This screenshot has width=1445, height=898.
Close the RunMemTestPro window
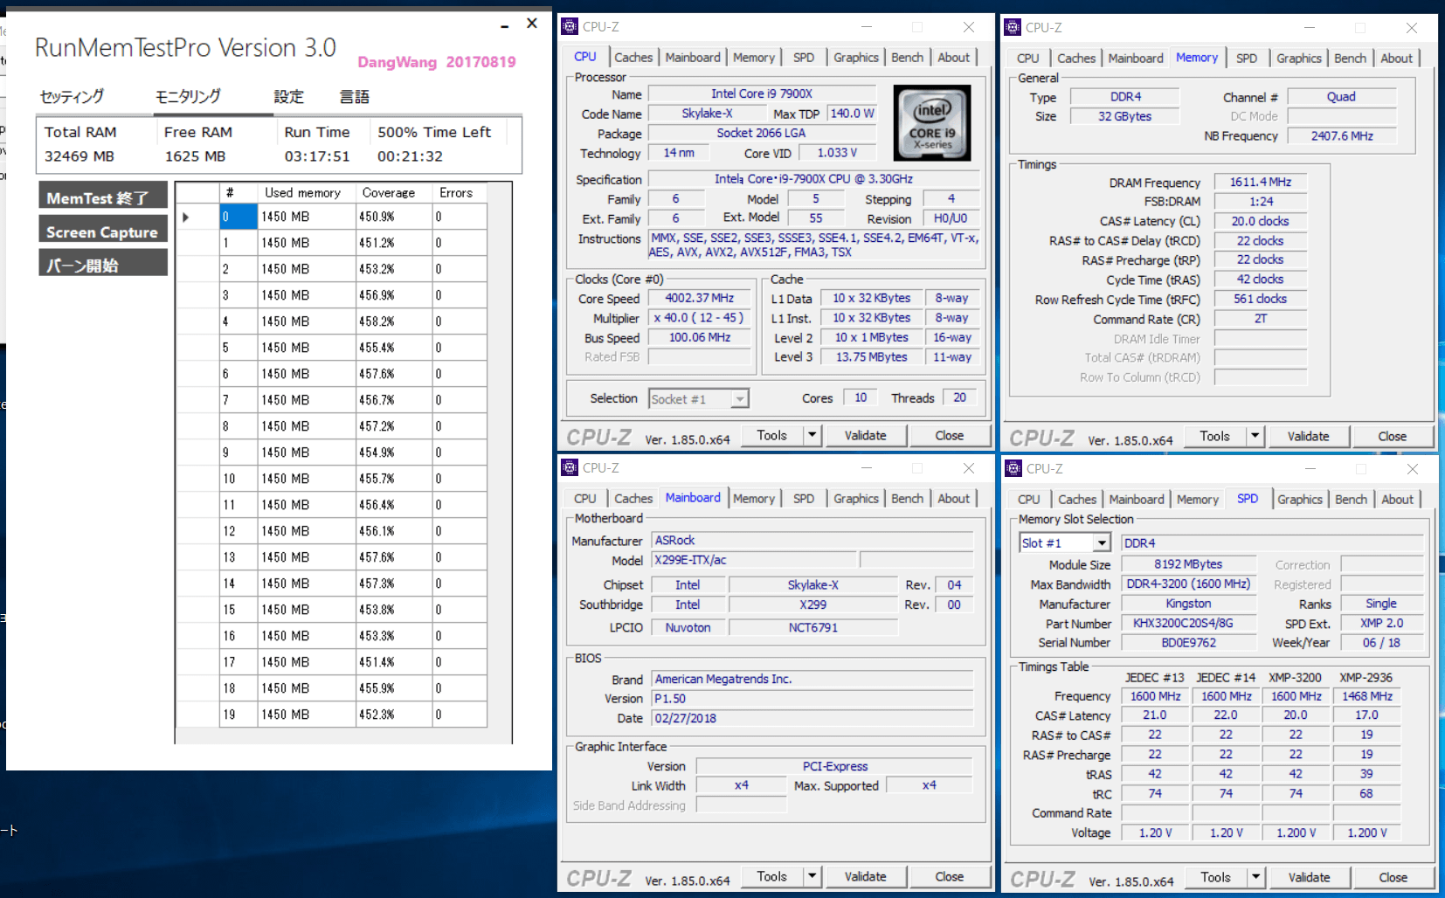click(531, 24)
